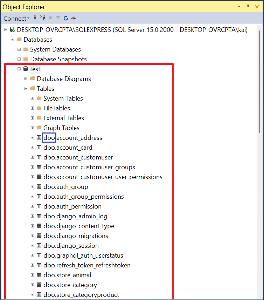Expand the Graph Tables folder
Viewport: 264px width, 300px height.
coord(33,128)
